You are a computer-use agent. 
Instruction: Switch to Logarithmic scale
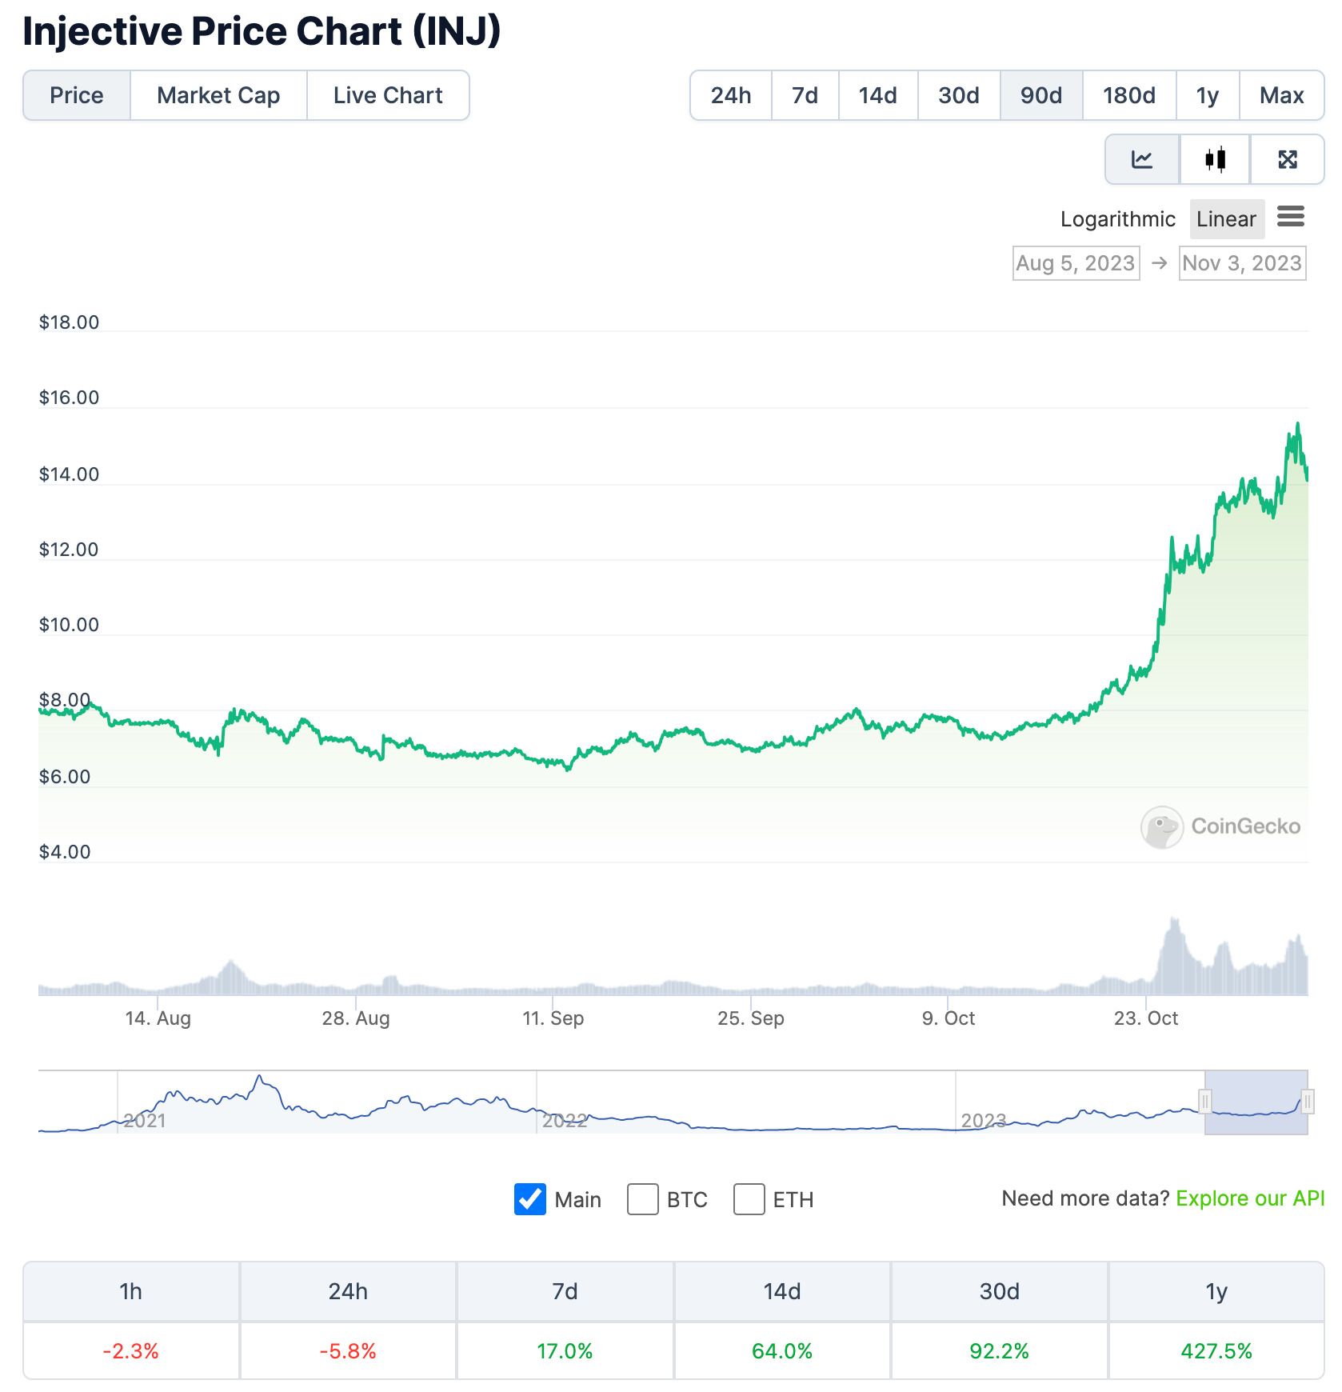coord(1117,219)
